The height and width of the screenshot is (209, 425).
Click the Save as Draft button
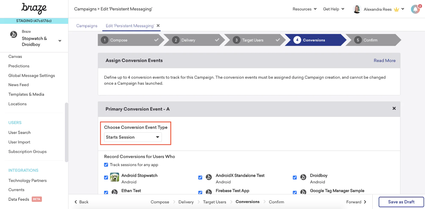click(401, 202)
